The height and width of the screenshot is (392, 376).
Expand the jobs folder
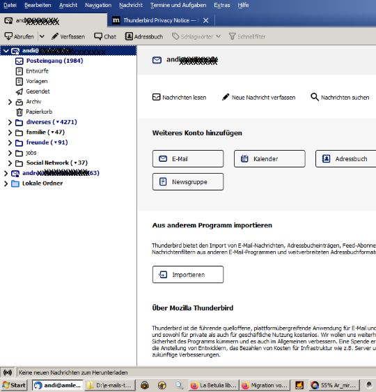[10, 153]
